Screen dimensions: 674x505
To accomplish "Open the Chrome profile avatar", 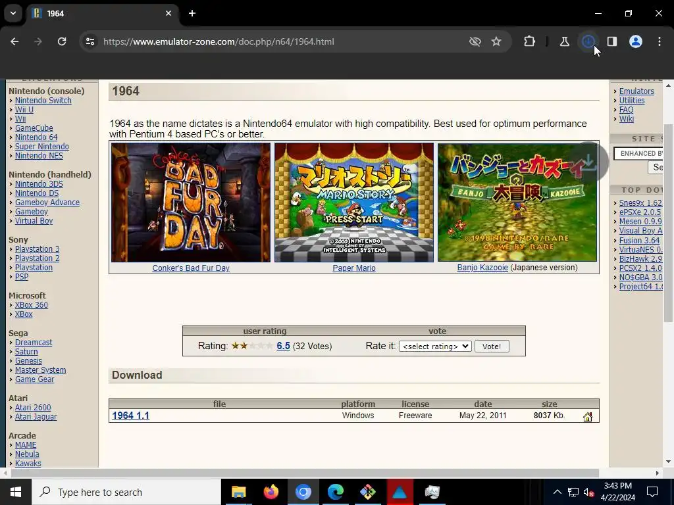I will [x=636, y=41].
